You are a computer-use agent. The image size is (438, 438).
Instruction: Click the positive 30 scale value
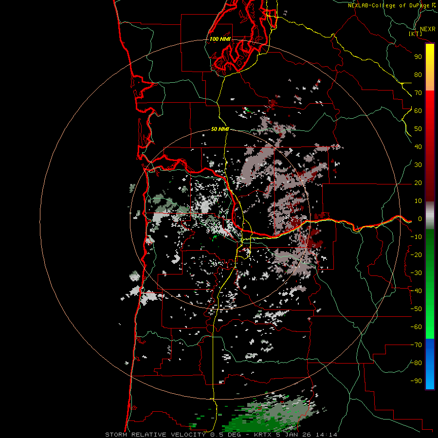tap(418, 165)
